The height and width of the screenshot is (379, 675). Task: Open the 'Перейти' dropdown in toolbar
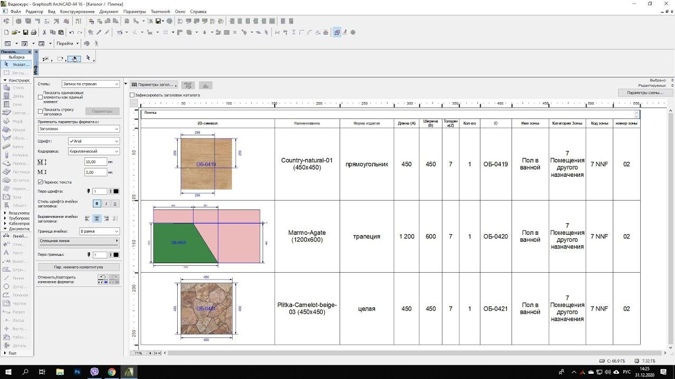(x=67, y=44)
